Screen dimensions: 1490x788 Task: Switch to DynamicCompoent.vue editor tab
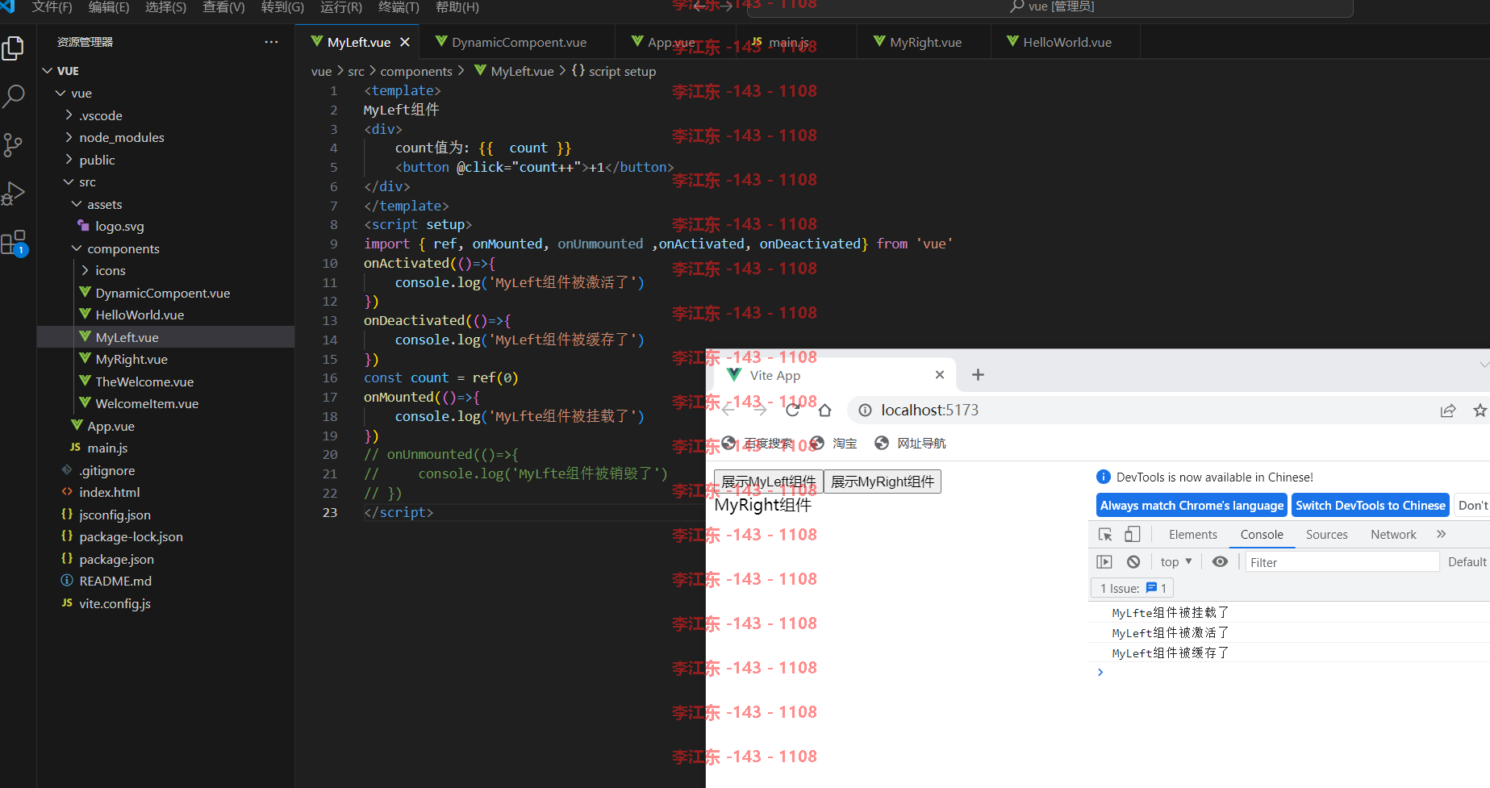click(x=519, y=42)
